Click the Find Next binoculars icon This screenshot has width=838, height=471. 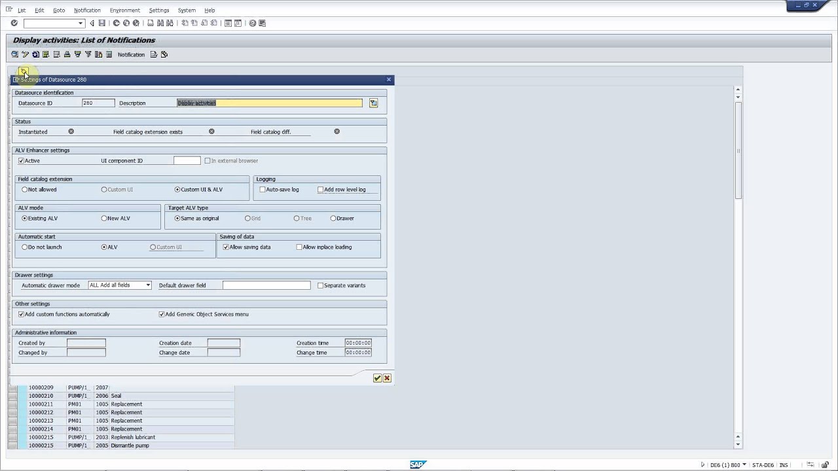pyautogui.click(x=170, y=23)
